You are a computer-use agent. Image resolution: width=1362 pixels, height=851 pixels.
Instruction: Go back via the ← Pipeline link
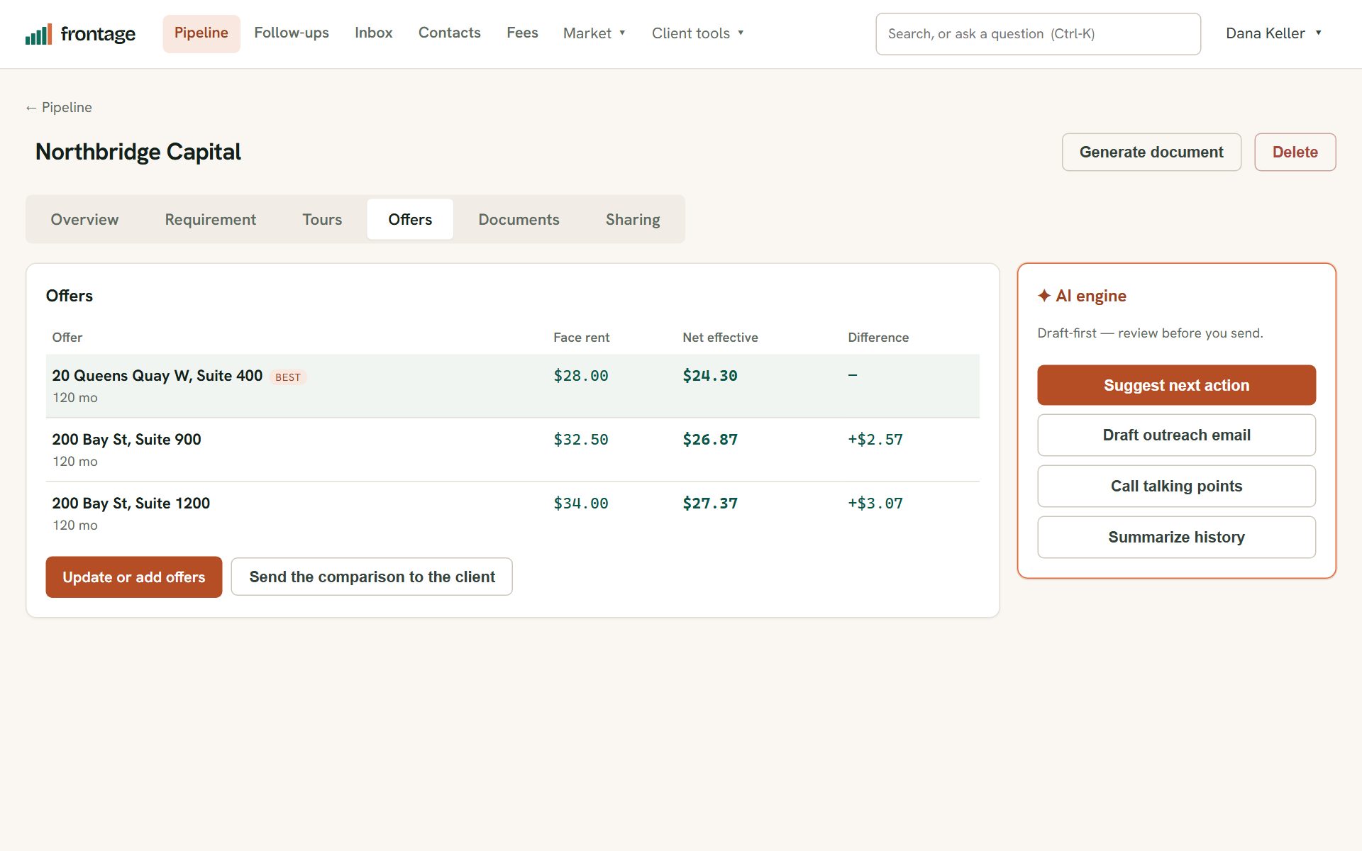tap(59, 107)
